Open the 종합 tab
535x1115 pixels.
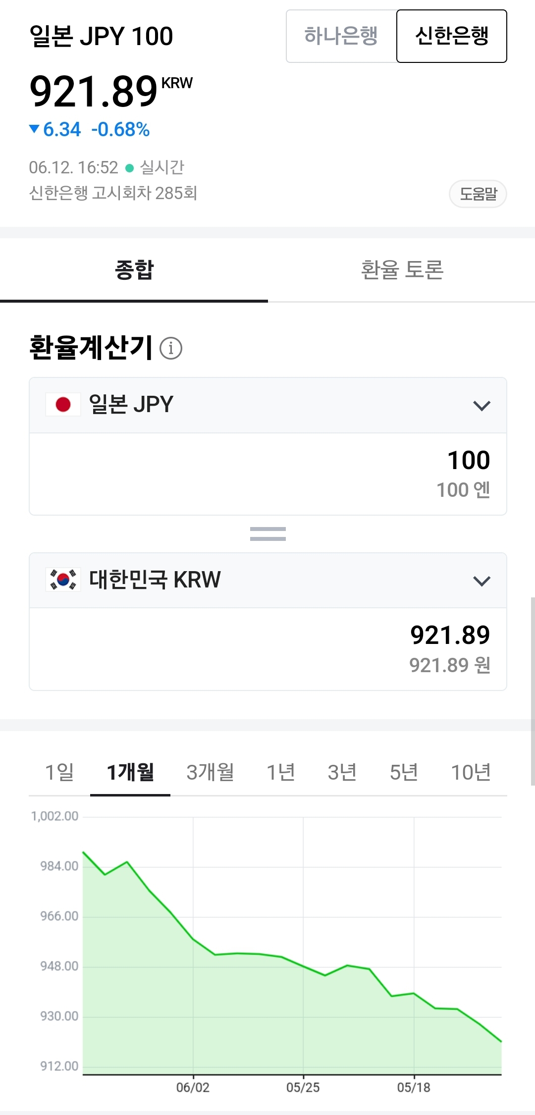pos(134,270)
